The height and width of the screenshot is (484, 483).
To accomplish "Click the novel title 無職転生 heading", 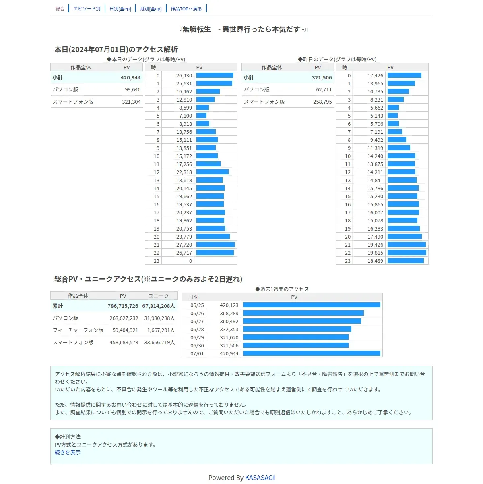I will [x=243, y=29].
